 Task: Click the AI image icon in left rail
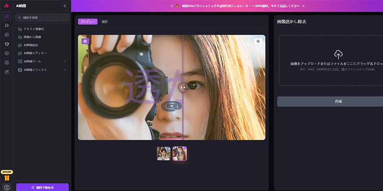click(x=7, y=16)
